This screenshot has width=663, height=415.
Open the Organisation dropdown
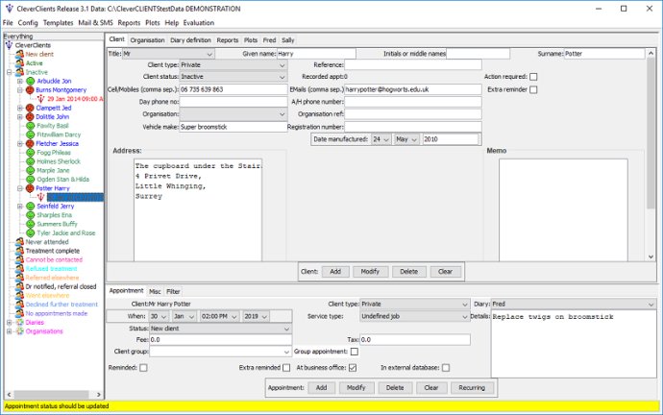tap(233, 114)
